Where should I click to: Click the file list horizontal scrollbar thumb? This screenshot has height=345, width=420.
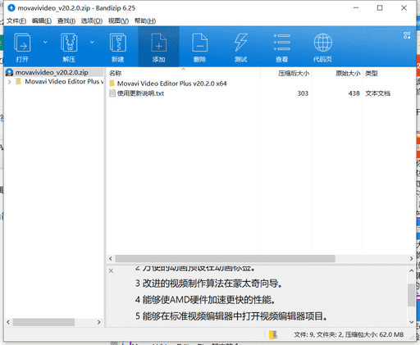pos(225,259)
